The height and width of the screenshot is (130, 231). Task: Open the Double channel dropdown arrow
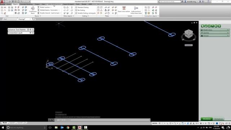point(61,13)
